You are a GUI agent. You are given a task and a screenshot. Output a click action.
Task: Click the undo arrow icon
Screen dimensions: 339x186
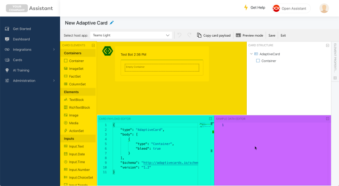coord(179,35)
